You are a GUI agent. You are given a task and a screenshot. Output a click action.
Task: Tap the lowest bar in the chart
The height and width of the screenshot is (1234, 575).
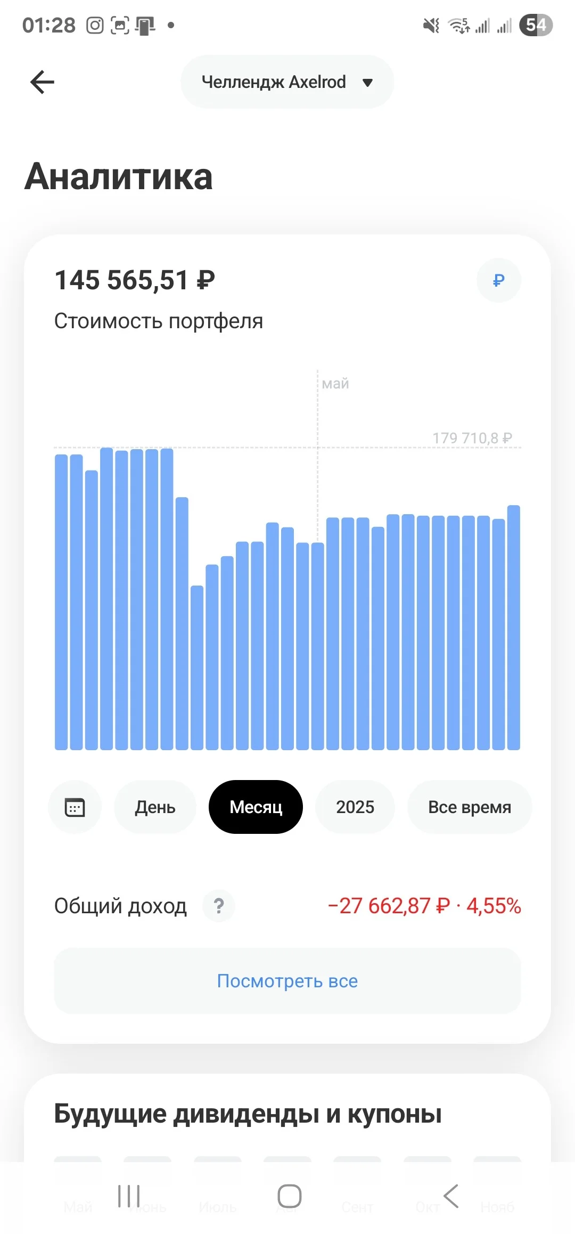tap(197, 668)
